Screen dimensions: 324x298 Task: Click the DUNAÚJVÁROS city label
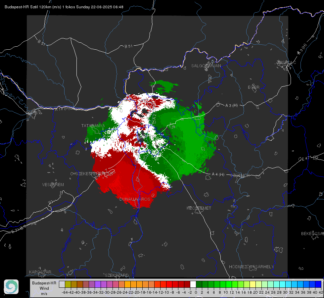click(135, 199)
